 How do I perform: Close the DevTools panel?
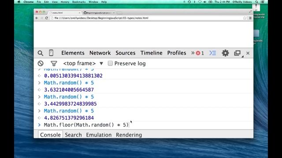point(248,53)
